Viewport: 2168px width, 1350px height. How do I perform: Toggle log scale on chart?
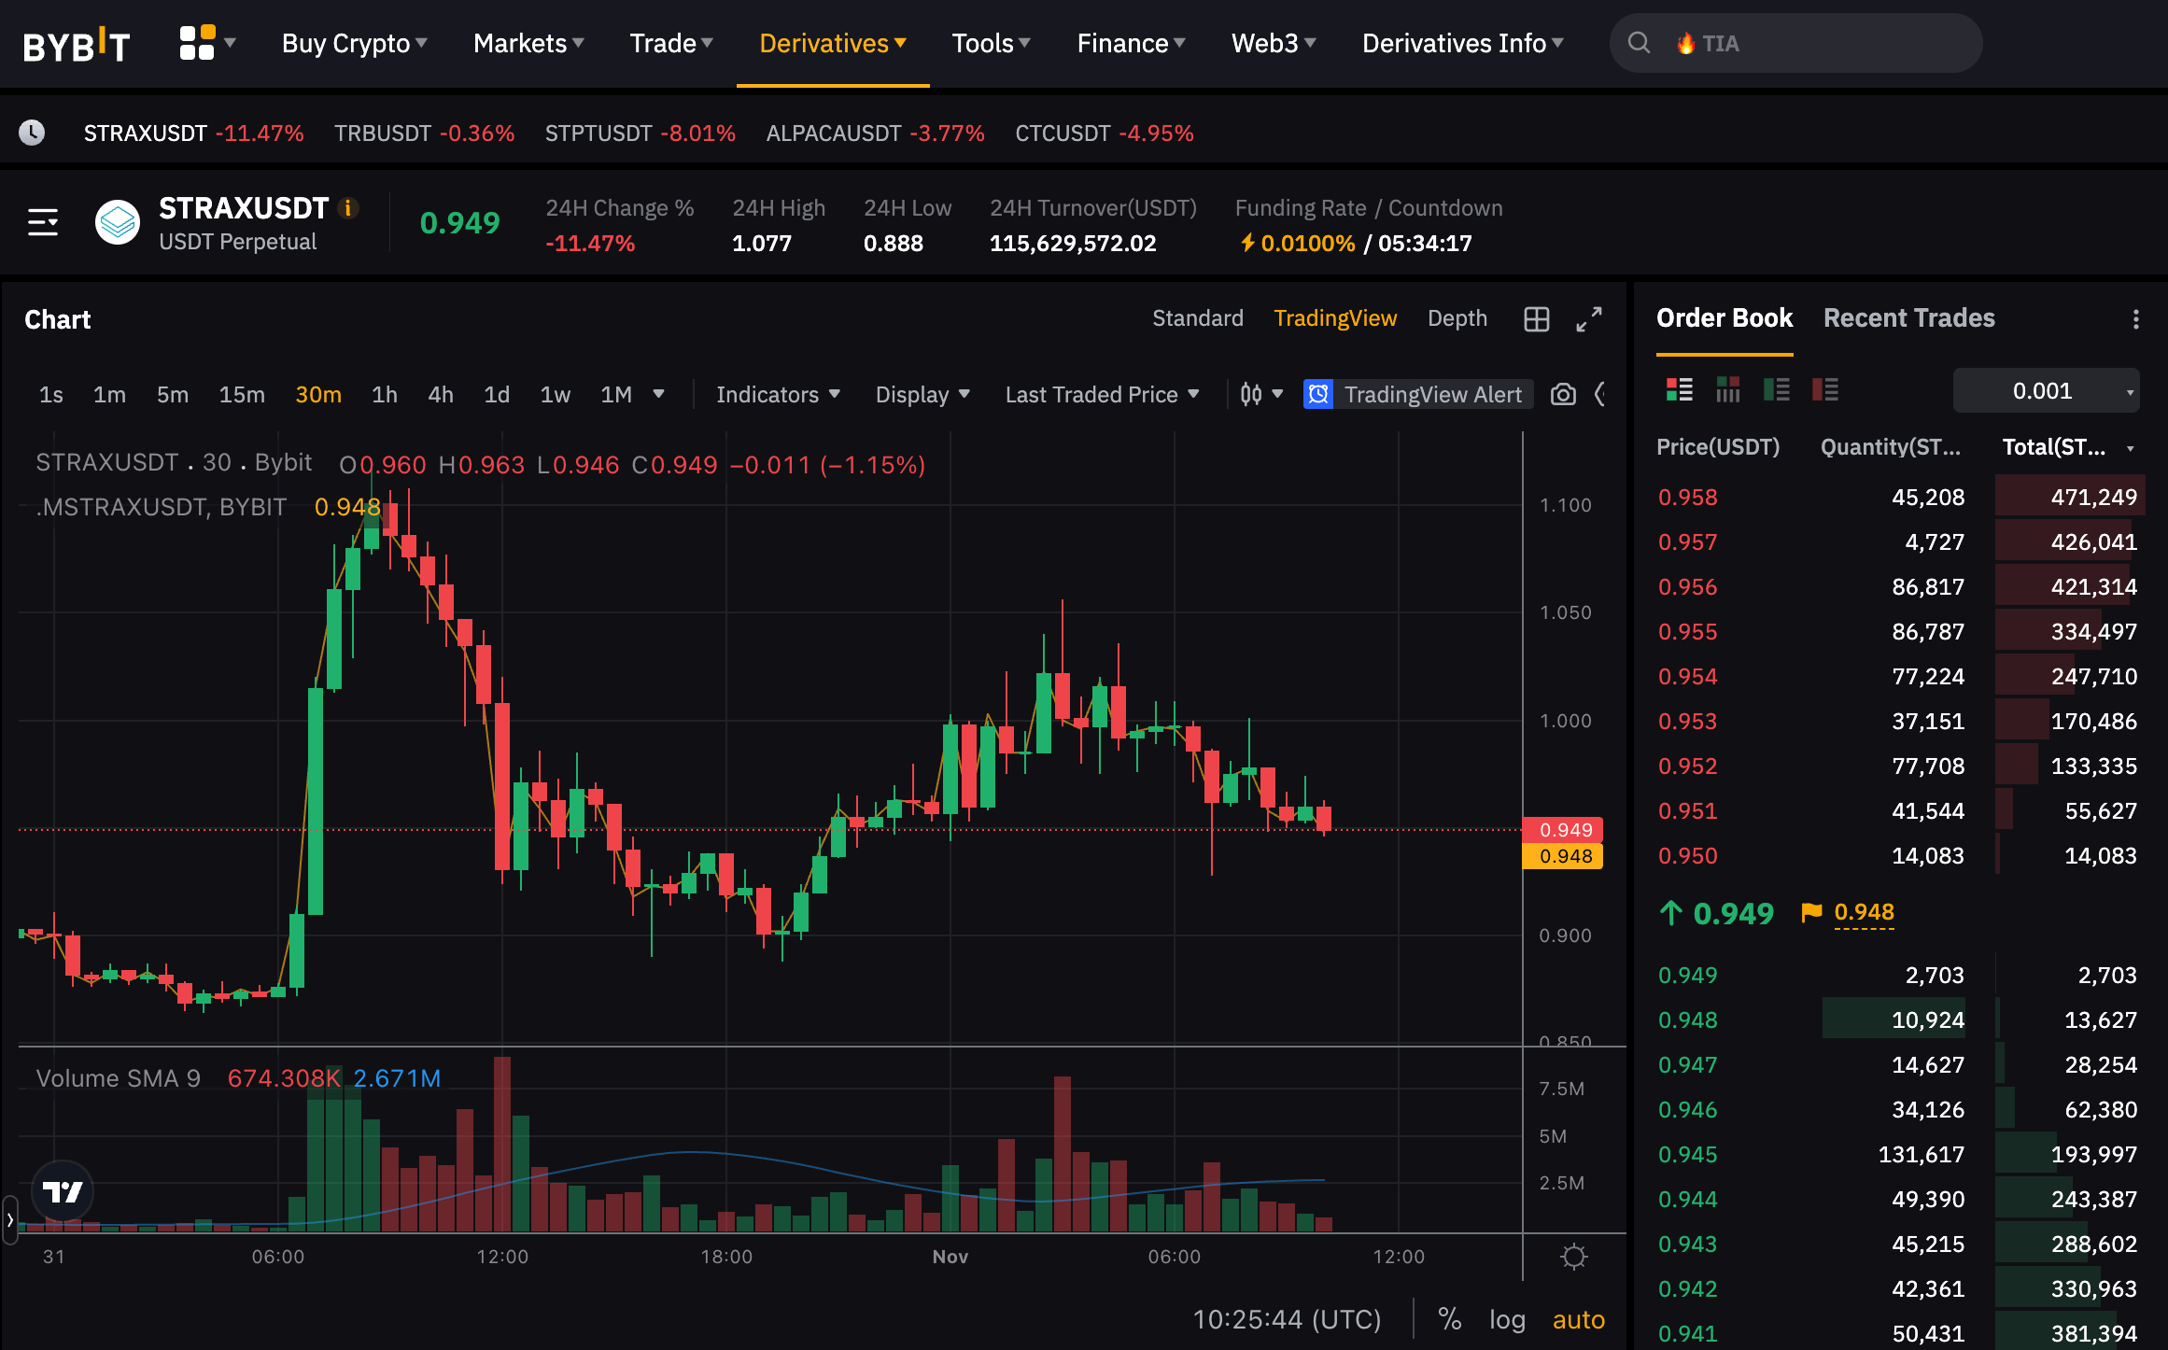coord(1507,1319)
